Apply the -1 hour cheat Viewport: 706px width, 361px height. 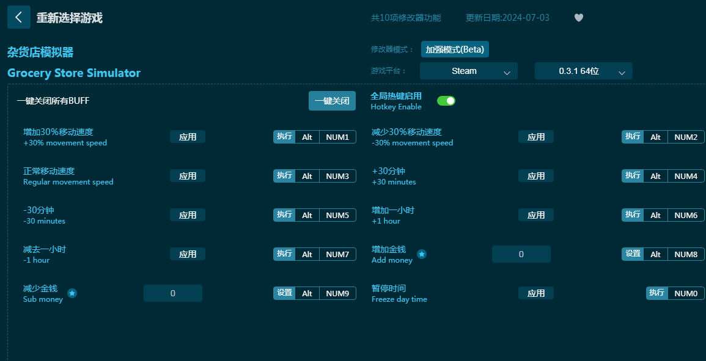[x=188, y=254]
